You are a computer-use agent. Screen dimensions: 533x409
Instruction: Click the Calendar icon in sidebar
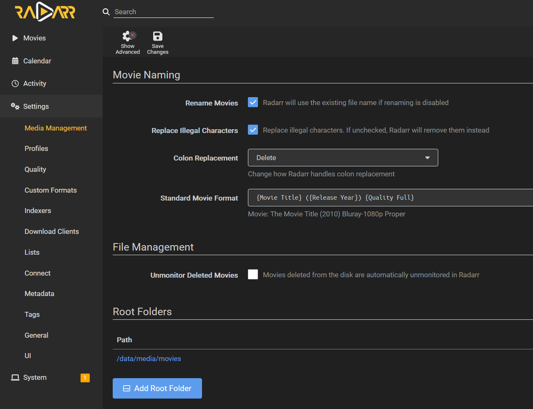pyautogui.click(x=15, y=61)
